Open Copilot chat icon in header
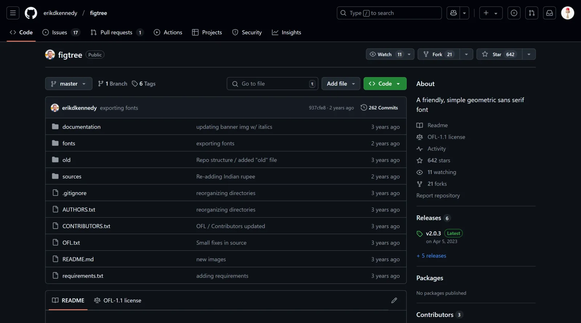581x323 pixels. point(453,13)
